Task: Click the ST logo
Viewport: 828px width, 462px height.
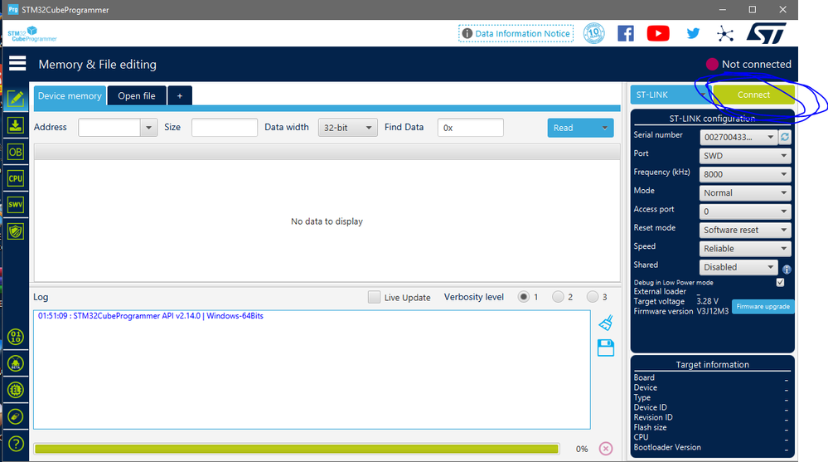Action: point(766,33)
